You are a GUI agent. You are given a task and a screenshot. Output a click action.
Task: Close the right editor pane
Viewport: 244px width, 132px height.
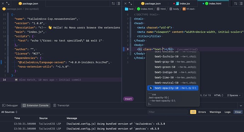[x=126, y=3]
